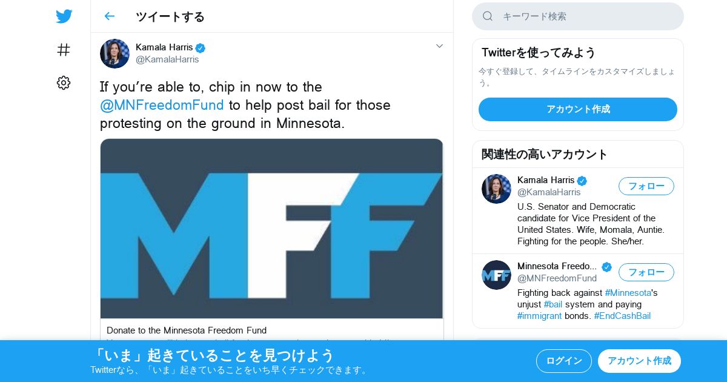Click the アカウント作成 button in sidebar
The image size is (727, 382).
tap(578, 109)
